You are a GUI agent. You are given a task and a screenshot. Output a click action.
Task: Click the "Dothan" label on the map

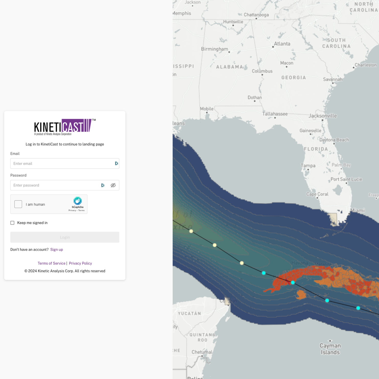tap(255, 97)
